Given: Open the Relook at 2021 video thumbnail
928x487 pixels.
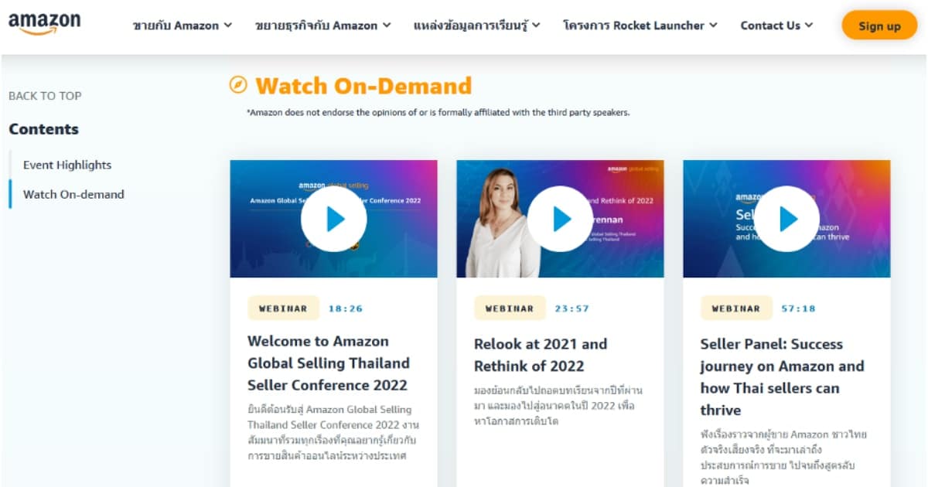Looking at the screenshot, I should 561,218.
